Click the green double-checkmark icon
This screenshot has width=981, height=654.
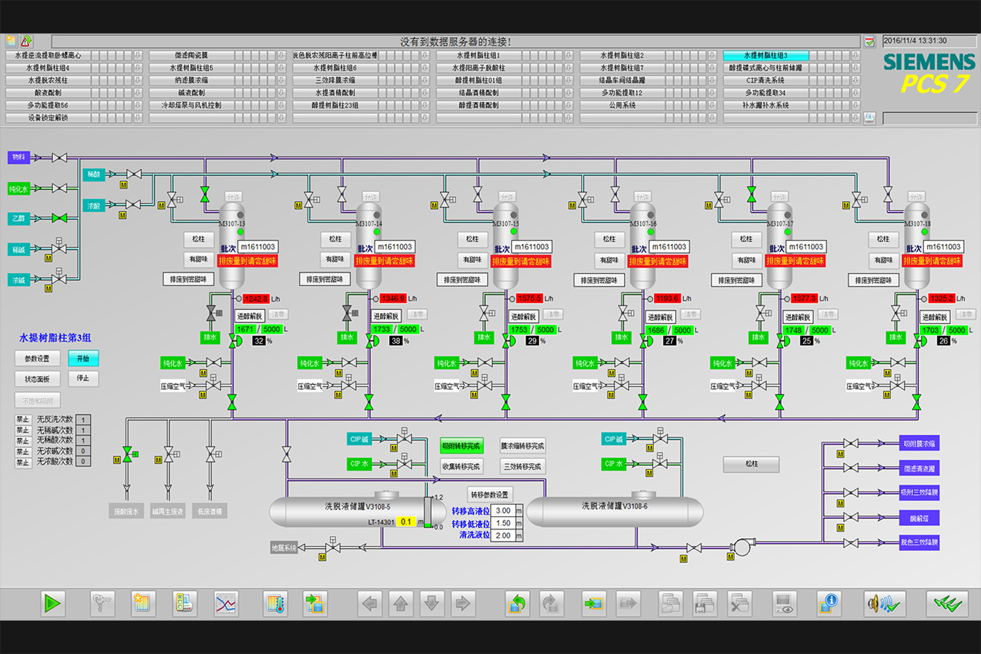coord(946,603)
